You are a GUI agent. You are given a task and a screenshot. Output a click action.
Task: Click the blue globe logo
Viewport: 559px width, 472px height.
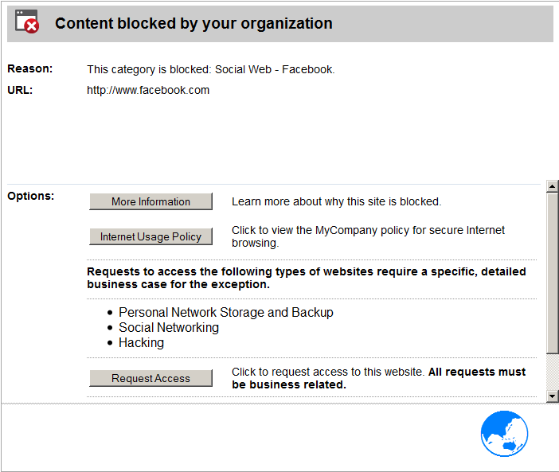coord(504,434)
